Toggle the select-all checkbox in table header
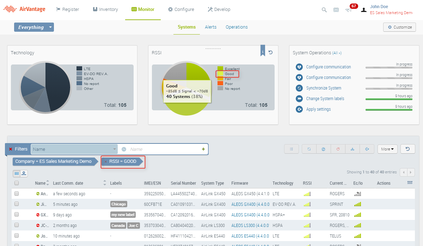This screenshot has width=423, height=246. coord(17,183)
